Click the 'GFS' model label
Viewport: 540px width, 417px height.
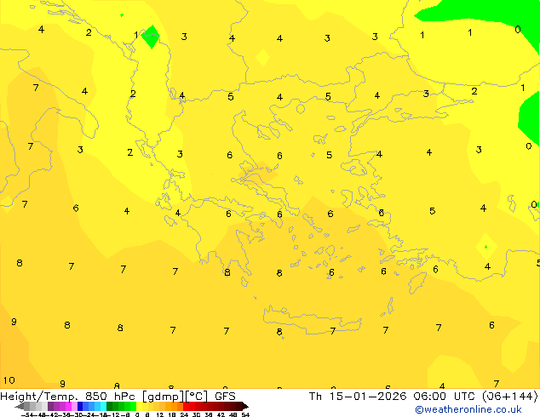pyautogui.click(x=225, y=397)
